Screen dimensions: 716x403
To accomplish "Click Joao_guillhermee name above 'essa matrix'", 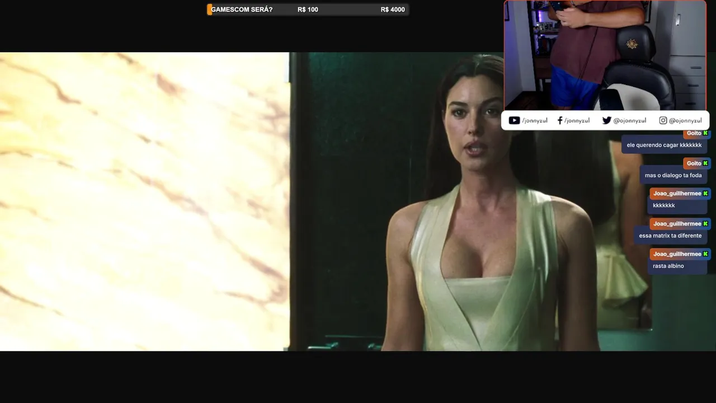I will 677,224.
